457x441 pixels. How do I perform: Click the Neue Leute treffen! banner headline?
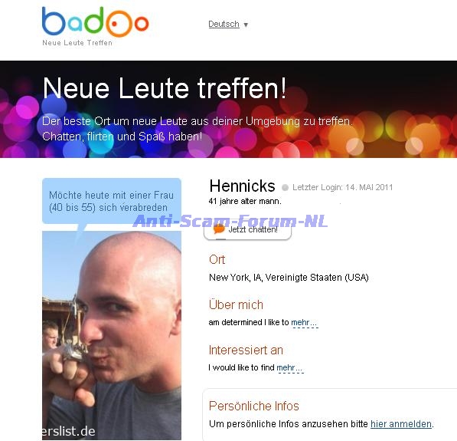(x=165, y=88)
